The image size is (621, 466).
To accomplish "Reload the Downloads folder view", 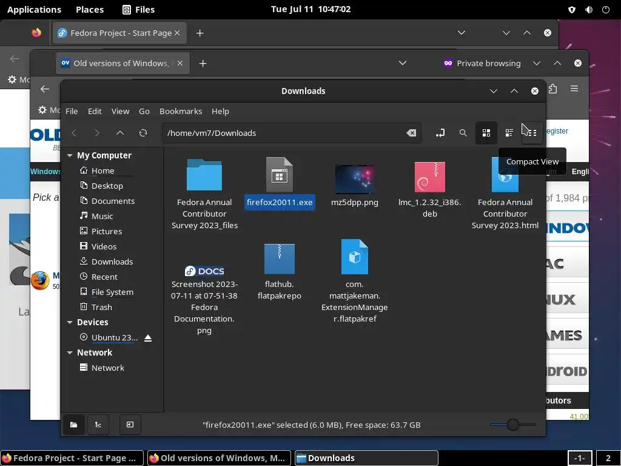I will [x=143, y=133].
